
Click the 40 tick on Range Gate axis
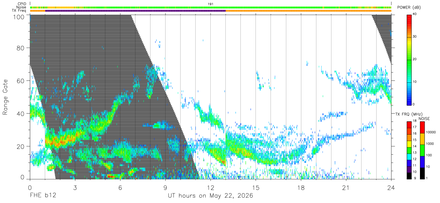[21, 113]
